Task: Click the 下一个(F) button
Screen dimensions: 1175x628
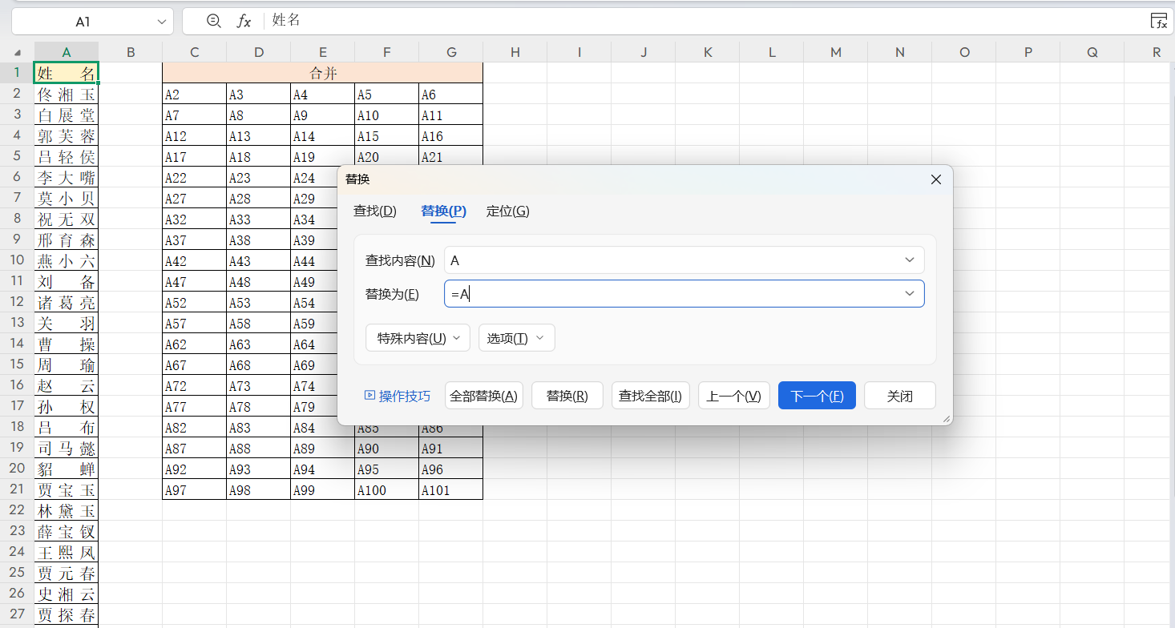Action: (816, 395)
